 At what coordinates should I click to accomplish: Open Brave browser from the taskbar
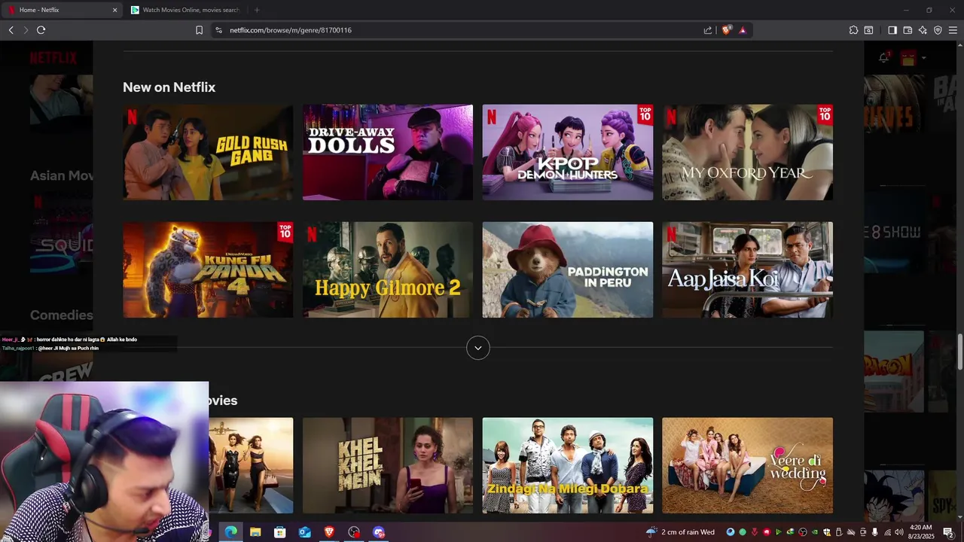(x=329, y=532)
